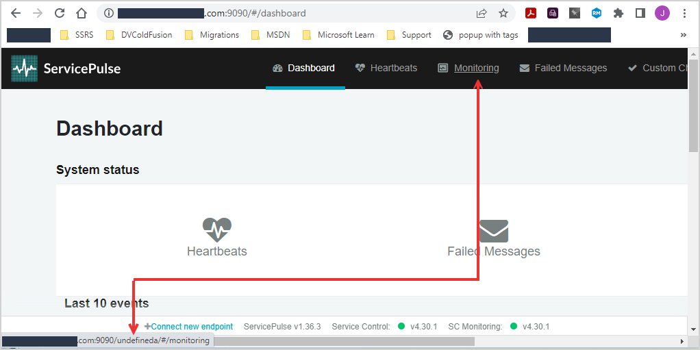Click the horizontal scrollbar thumb
This screenshot has height=350, width=700.
pyautogui.click(x=344, y=342)
